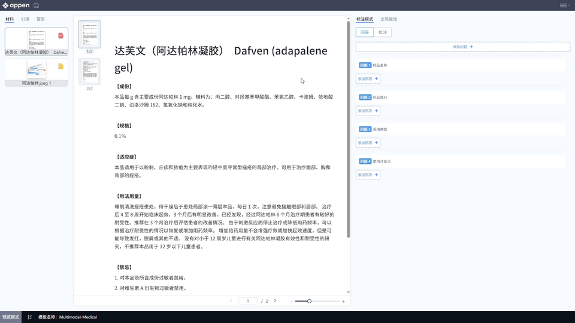Click the 问题 1 badge
575x323 pixels.
(365, 65)
